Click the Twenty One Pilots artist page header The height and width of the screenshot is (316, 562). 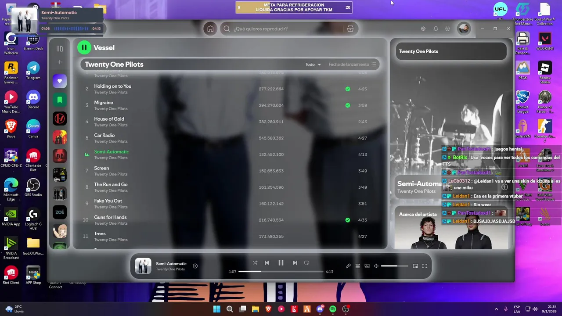[114, 65]
